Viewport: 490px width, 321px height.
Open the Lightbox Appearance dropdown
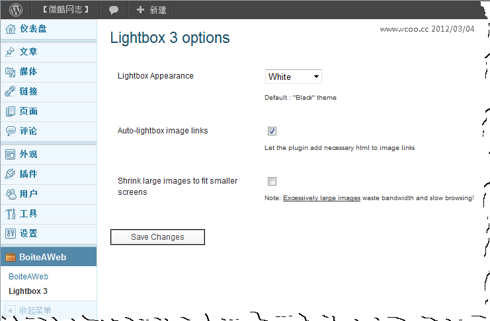point(293,77)
